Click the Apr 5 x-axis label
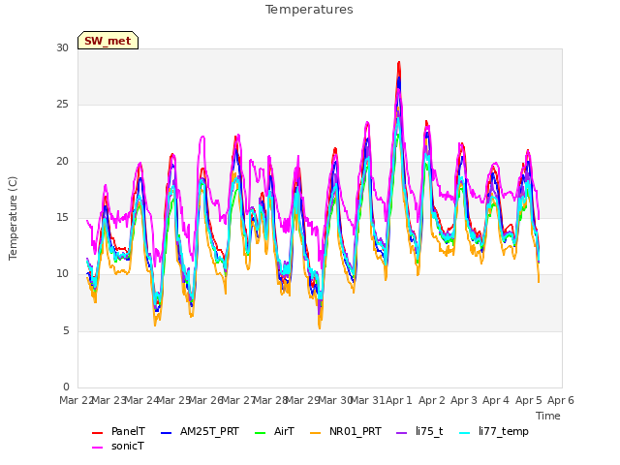 pyautogui.click(x=529, y=400)
